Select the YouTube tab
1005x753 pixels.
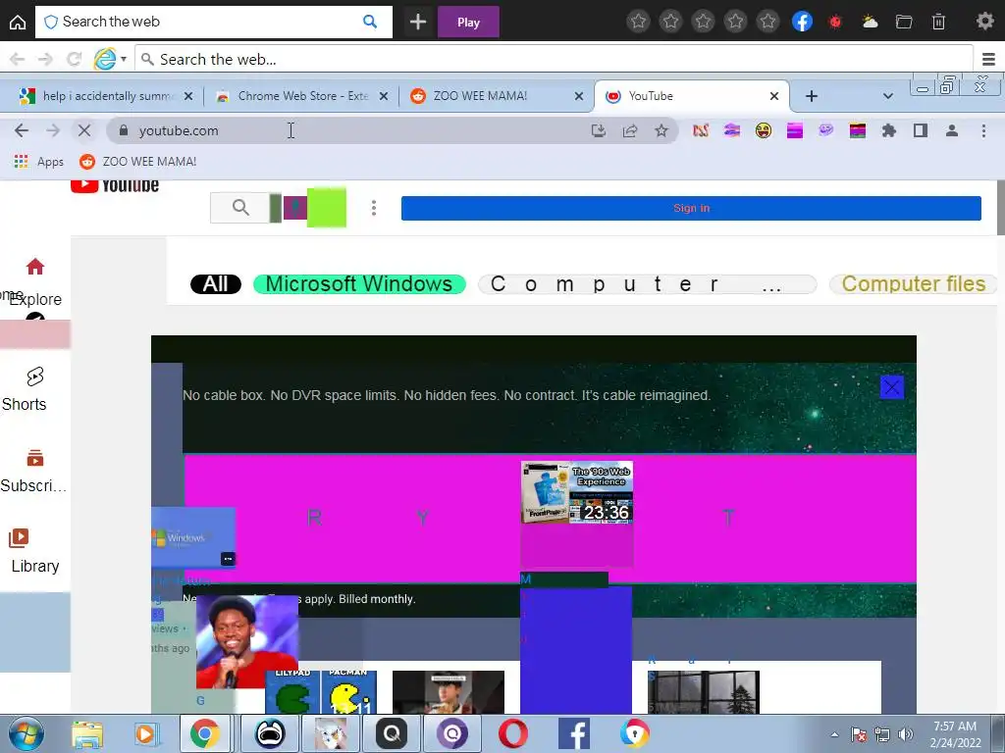[x=692, y=96]
